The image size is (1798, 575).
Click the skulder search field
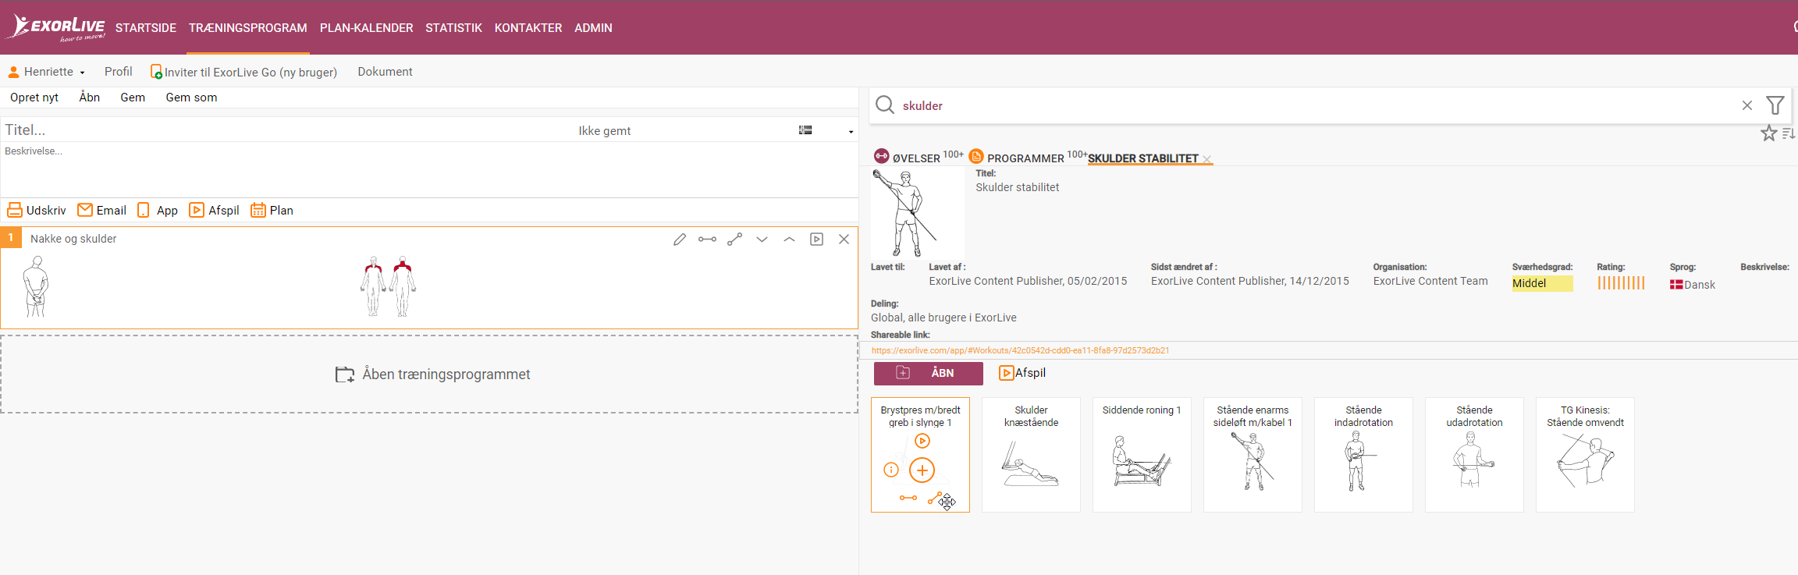(x=1319, y=105)
